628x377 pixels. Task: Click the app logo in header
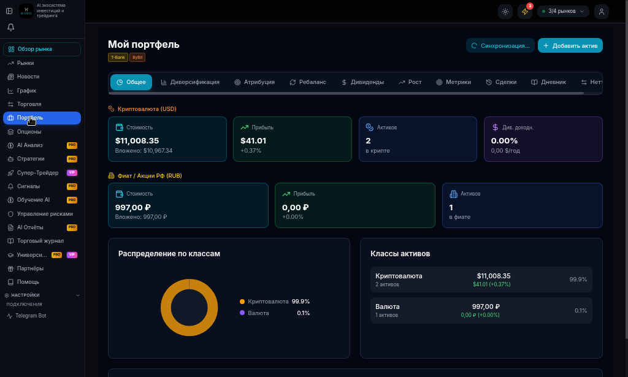26,11
